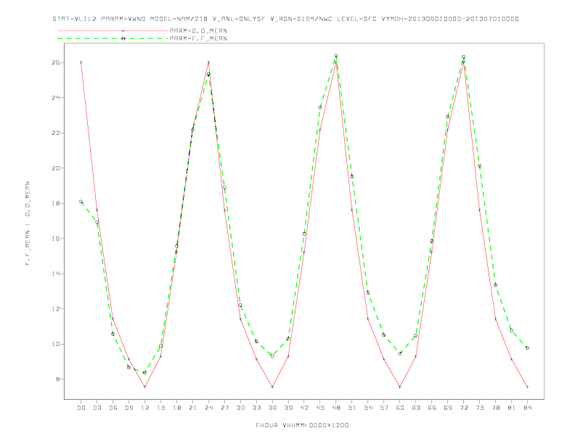Click y-axis tick label 12
575x444 pixels.
pyautogui.click(x=56, y=309)
